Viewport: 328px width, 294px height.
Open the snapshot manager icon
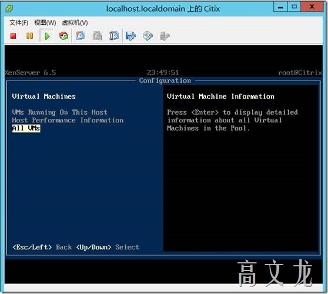tap(114, 36)
